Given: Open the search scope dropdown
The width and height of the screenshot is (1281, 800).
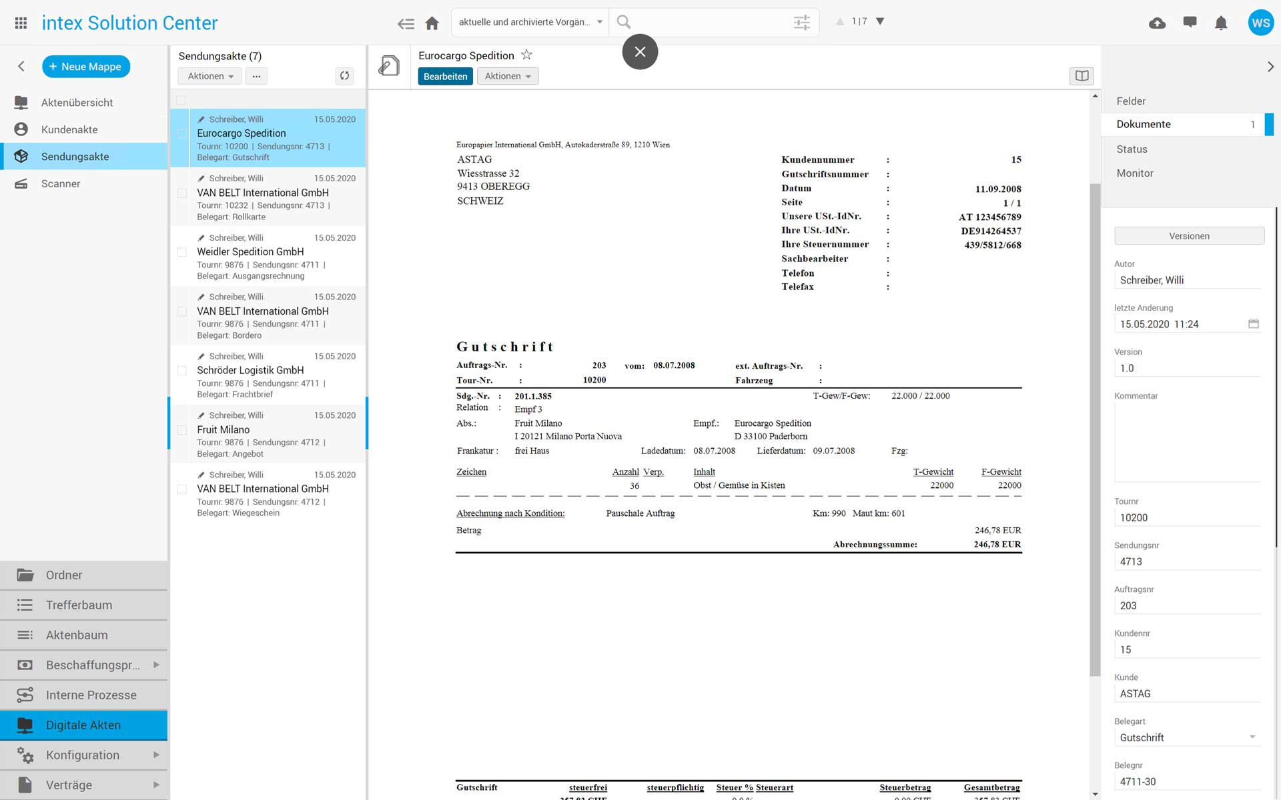Looking at the screenshot, I should 530,22.
